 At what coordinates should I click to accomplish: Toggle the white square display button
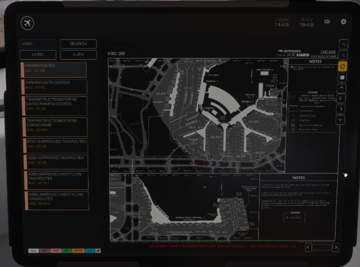[x=342, y=78]
